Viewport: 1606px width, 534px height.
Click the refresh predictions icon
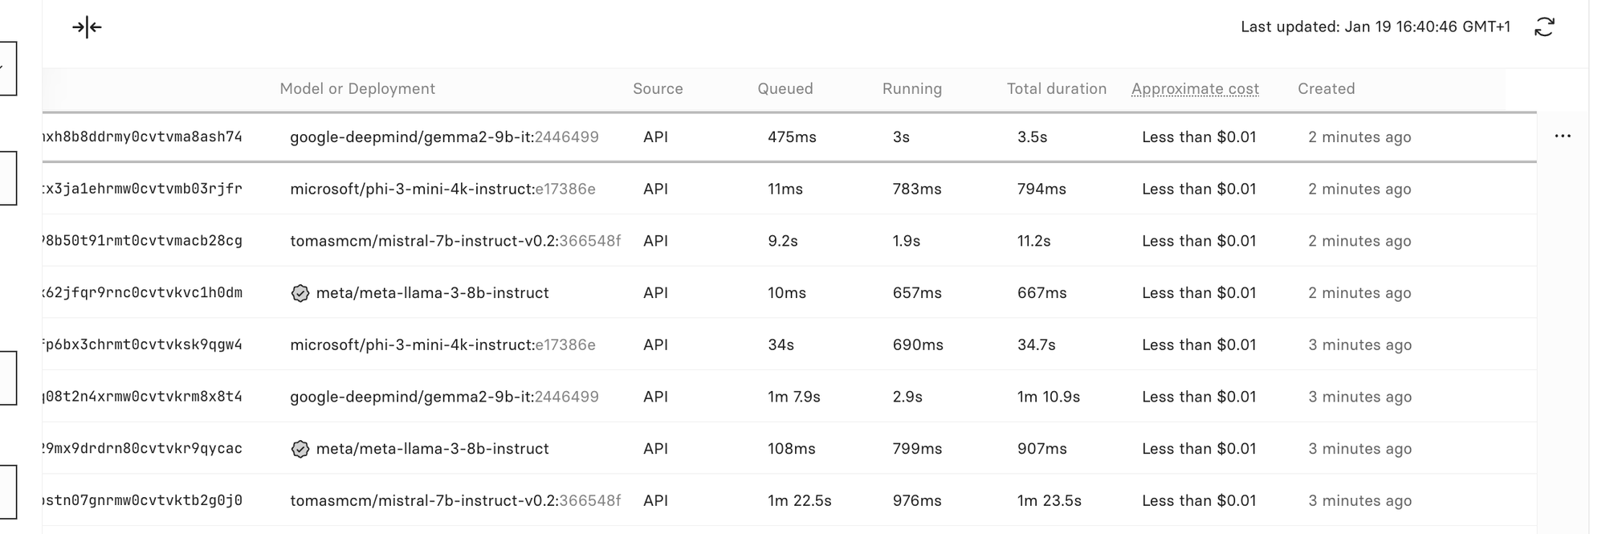(x=1544, y=26)
